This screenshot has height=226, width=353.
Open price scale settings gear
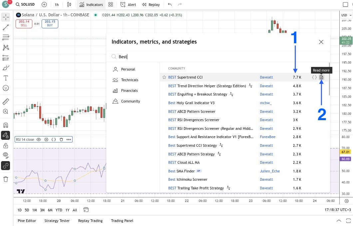click(x=346, y=201)
